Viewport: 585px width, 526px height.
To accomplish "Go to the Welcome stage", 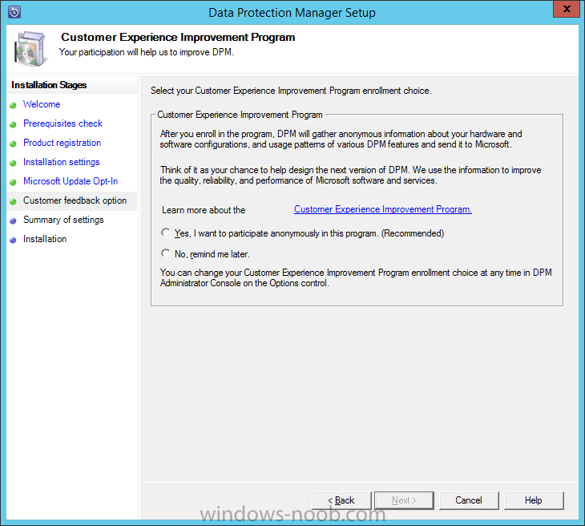I will click(x=42, y=104).
